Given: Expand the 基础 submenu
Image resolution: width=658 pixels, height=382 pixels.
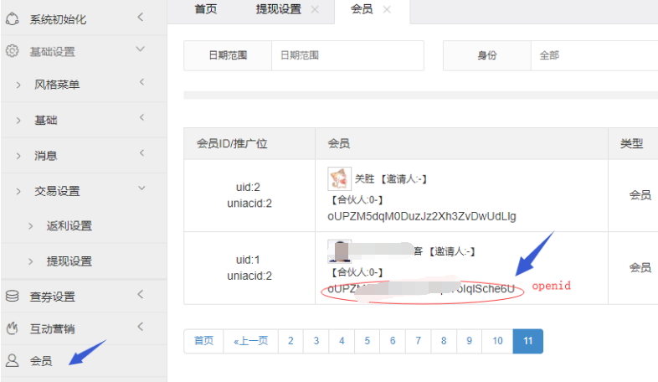Looking at the screenshot, I should 46,121.
